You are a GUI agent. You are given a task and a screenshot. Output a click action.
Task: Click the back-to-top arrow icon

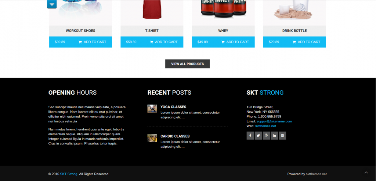tap(366, 172)
